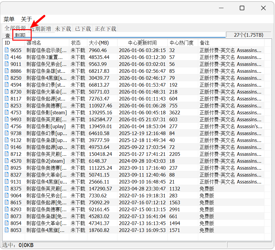Click popularity value 3622
Viewport: 275px width, 250px height.
coord(174,113)
